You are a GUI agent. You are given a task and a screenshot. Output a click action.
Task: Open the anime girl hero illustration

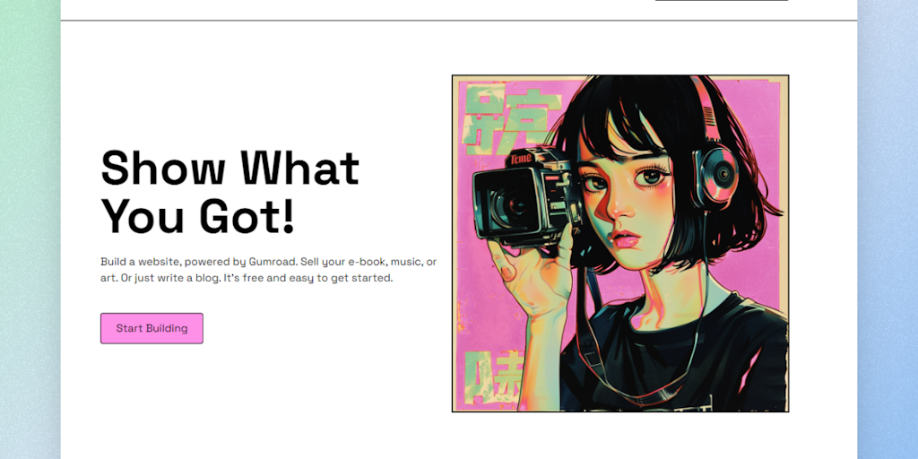click(x=620, y=244)
